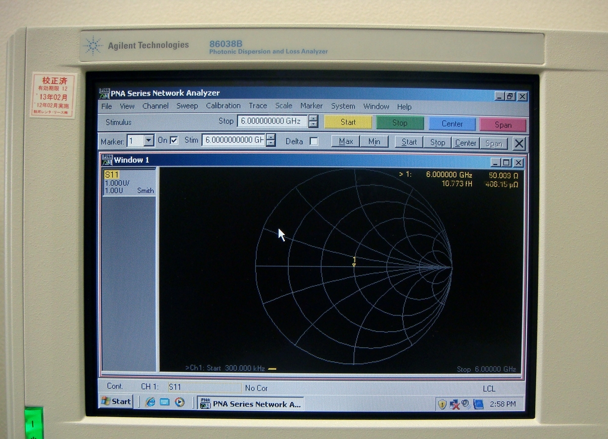Select the S11 trace label
Viewport: 608px width, 439px height.
tap(112, 175)
